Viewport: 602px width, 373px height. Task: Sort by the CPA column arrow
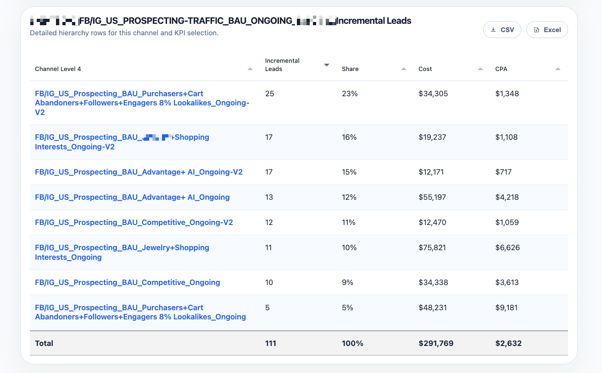coord(558,69)
